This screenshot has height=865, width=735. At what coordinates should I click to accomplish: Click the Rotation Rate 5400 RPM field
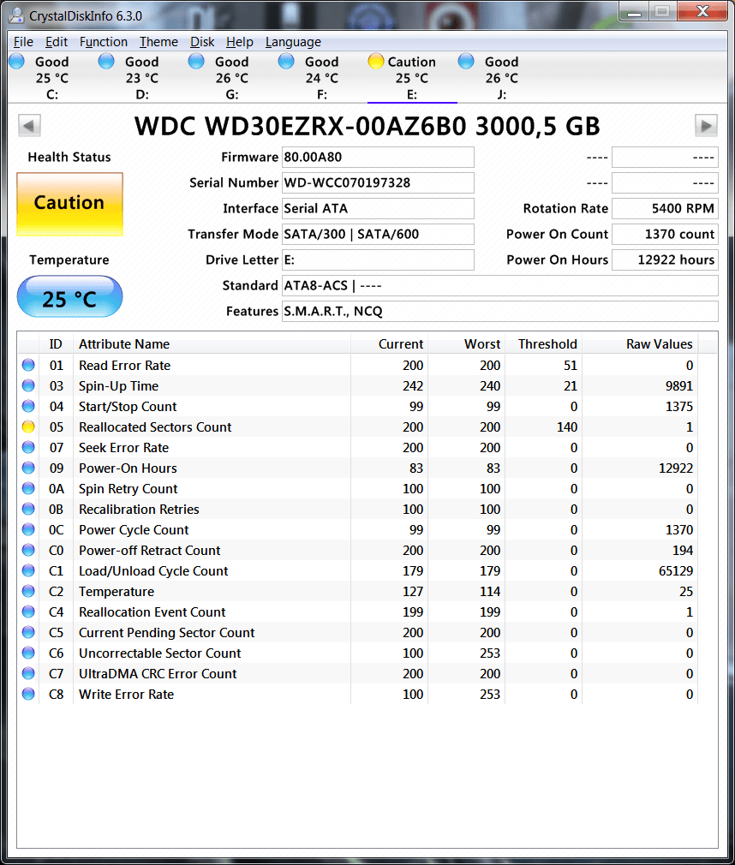(x=665, y=208)
